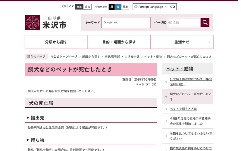Click the 米沢市 site title text
Viewport: 241px width, 151px height.
coord(55,25)
